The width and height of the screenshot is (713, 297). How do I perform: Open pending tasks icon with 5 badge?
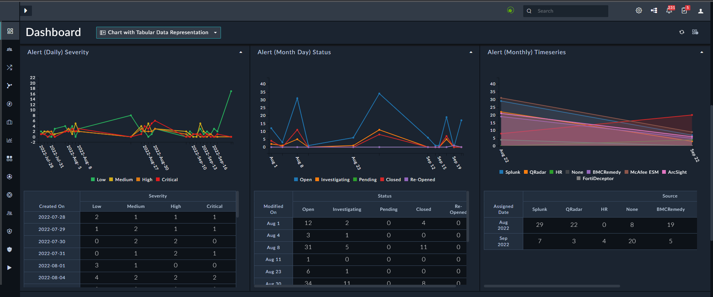coord(684,11)
